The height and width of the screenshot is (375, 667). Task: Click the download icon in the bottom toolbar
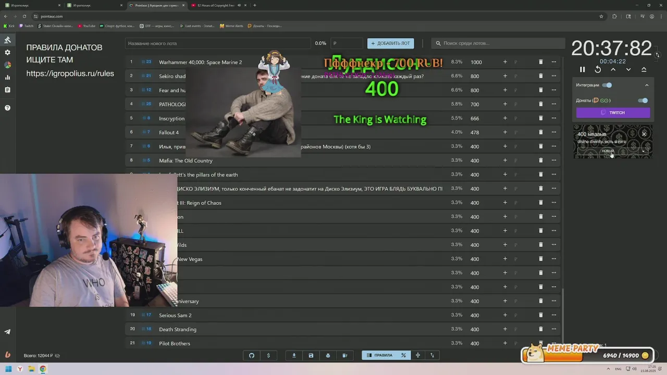tap(294, 355)
